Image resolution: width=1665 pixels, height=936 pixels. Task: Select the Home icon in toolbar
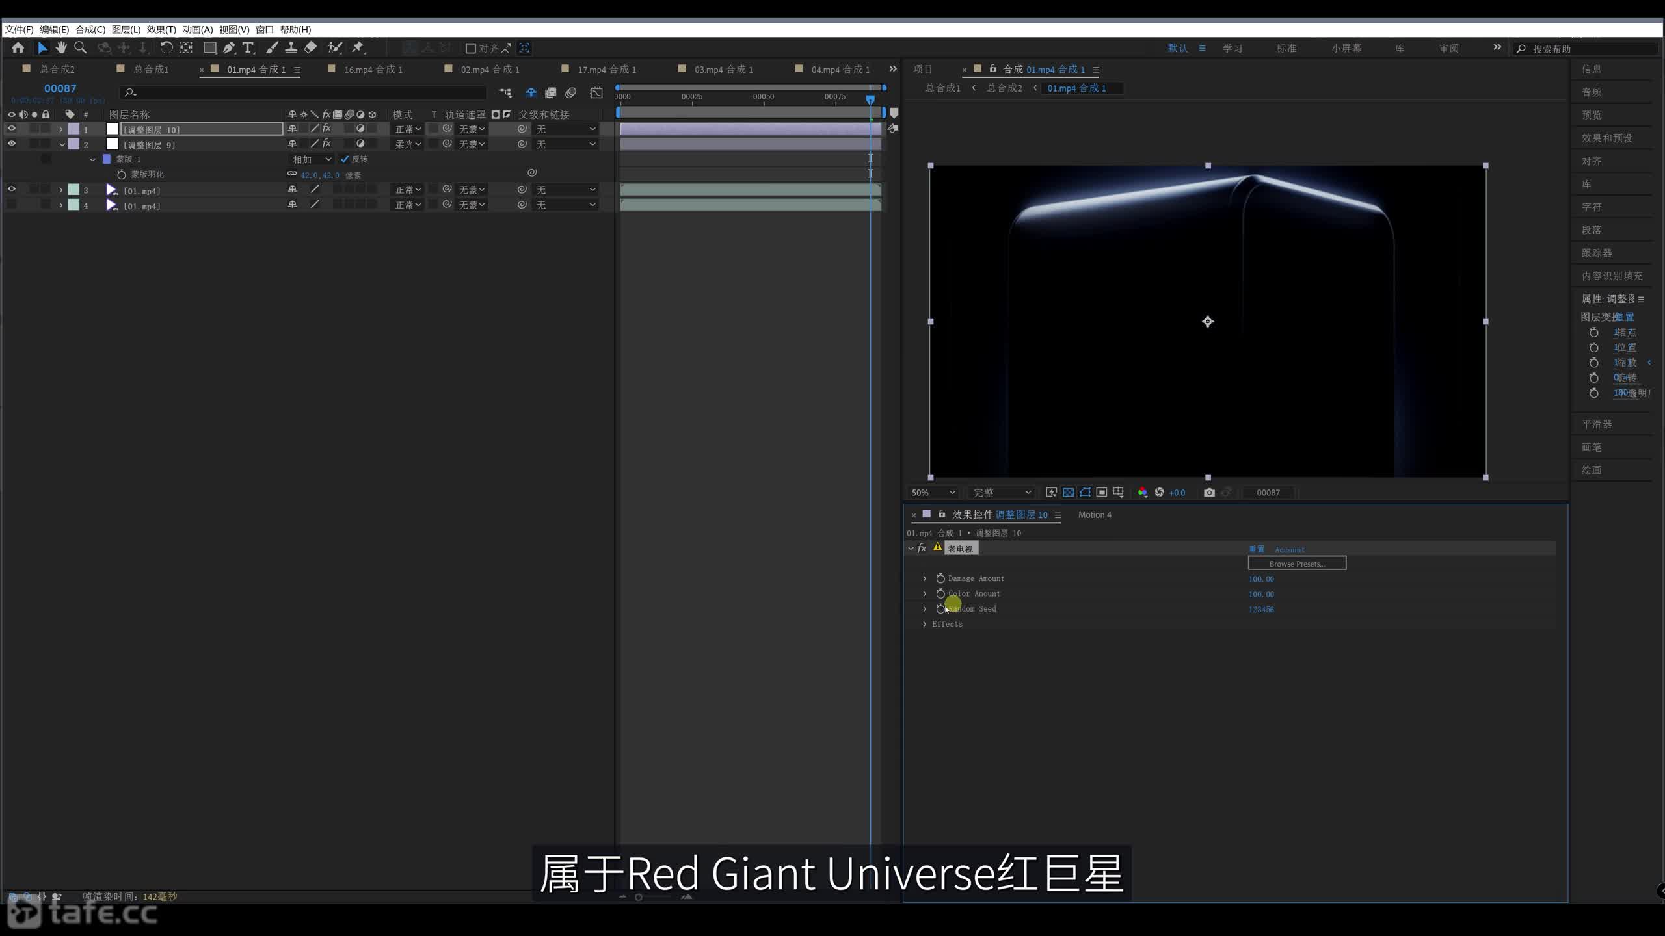click(18, 47)
